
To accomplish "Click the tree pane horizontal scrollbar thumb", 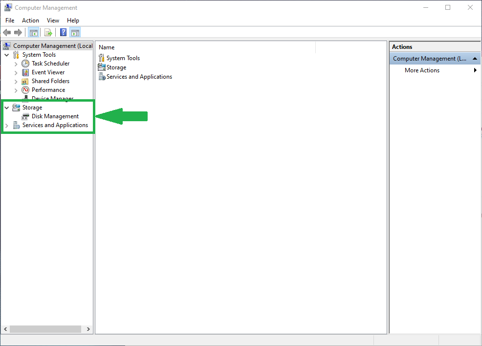I will (45, 329).
